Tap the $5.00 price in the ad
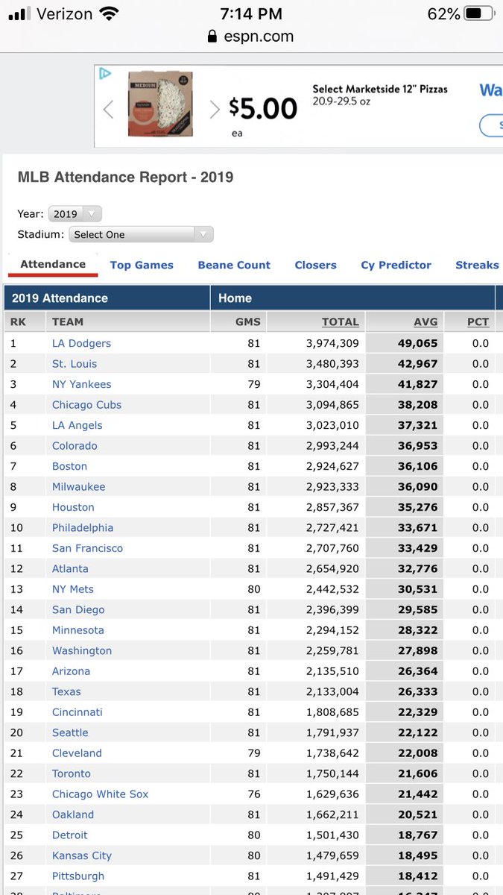The width and height of the screenshot is (503, 895). tap(263, 109)
